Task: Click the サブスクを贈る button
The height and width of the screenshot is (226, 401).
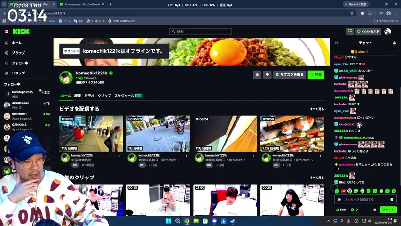Action: tap(290, 74)
